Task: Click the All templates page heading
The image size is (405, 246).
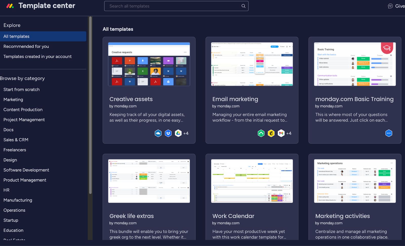Action: [118, 29]
